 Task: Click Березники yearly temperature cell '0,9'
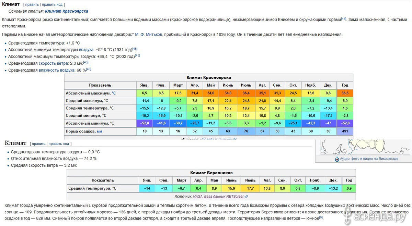point(349,188)
